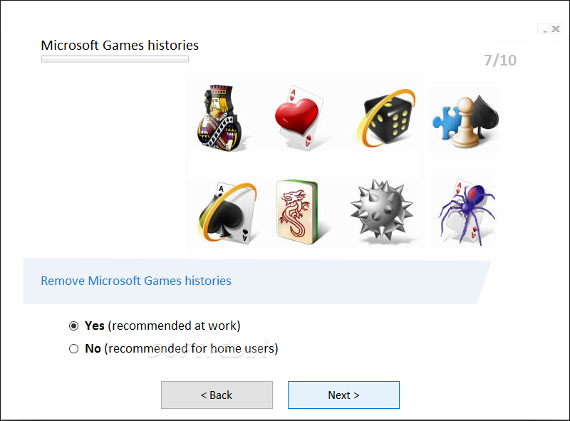Select the No radio button
The image size is (570, 421).
click(73, 349)
